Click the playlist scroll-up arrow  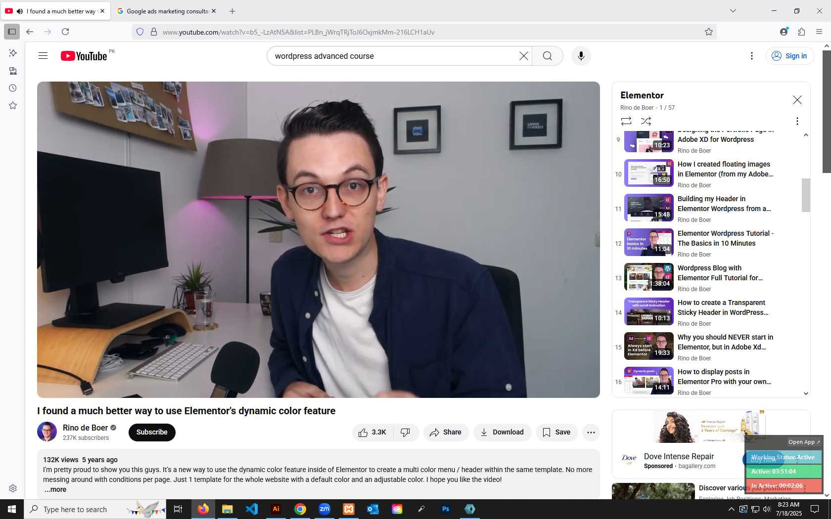806,135
